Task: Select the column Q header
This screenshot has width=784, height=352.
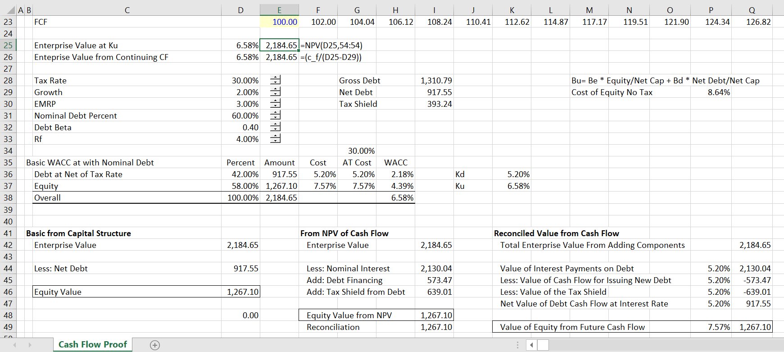Action: (x=752, y=10)
